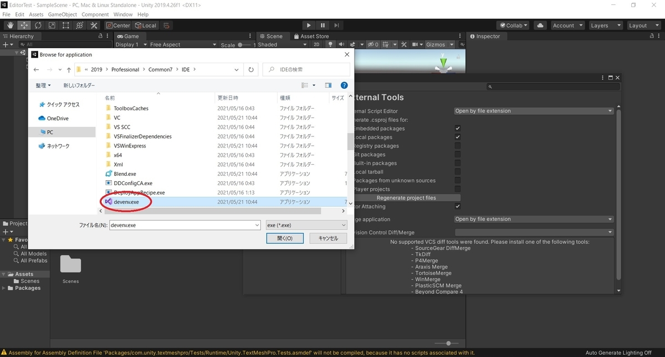Screen dimensions: 665x357
Task: Open Gizmos dropdown
Action: (x=439, y=45)
